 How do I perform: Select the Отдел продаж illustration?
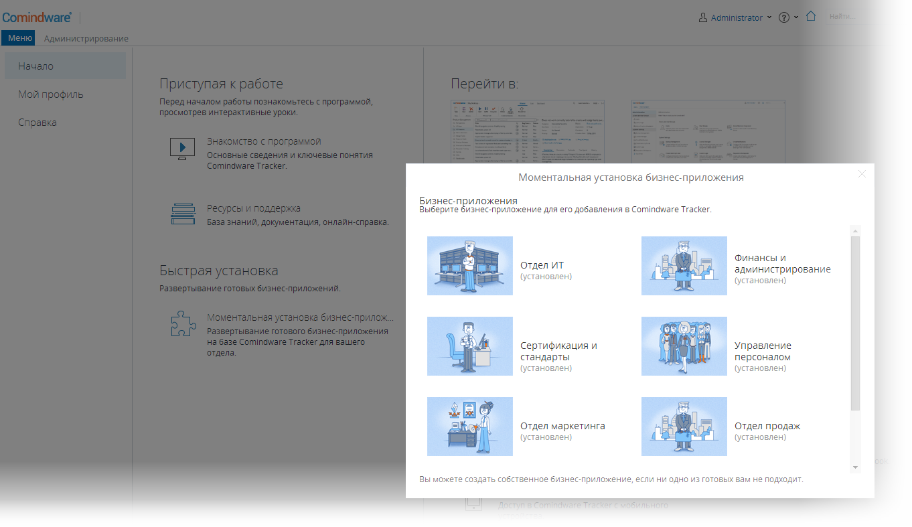[684, 427]
